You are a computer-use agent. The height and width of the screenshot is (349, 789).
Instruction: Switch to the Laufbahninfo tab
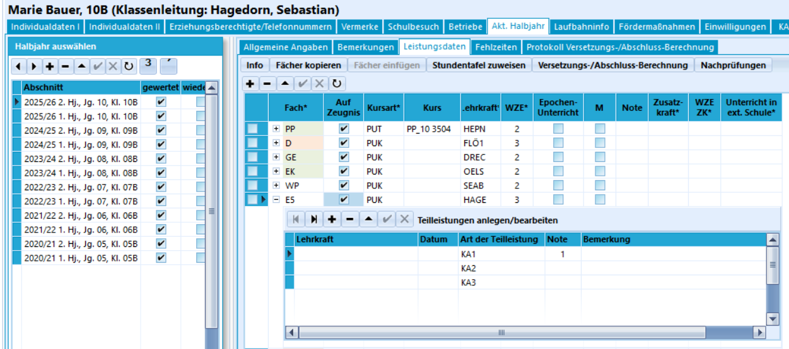click(582, 27)
